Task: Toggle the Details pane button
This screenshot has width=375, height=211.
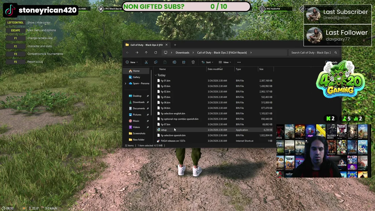Action: [332, 62]
